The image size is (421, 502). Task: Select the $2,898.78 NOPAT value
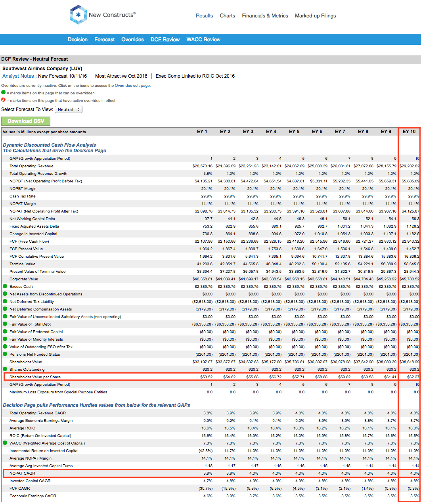[204, 211]
